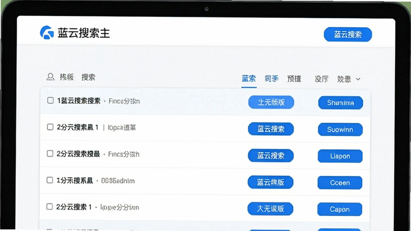Click the Liapon button
The width and height of the screenshot is (411, 231).
tap(340, 156)
